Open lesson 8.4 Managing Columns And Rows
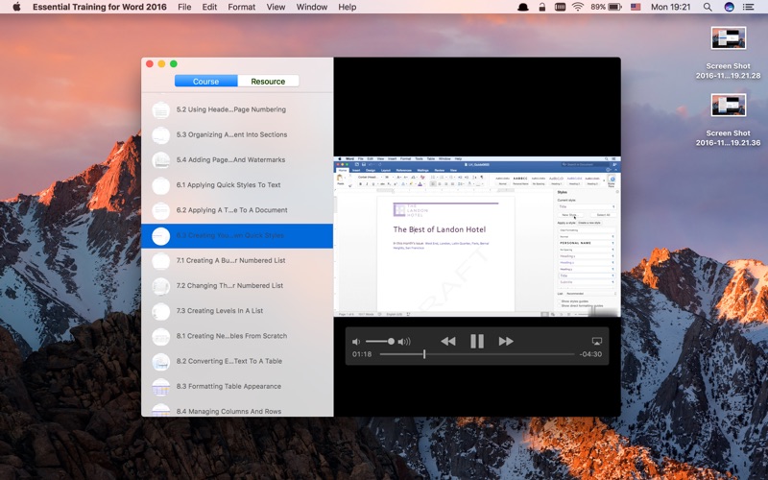Viewport: 768px width, 480px height. coord(237,411)
